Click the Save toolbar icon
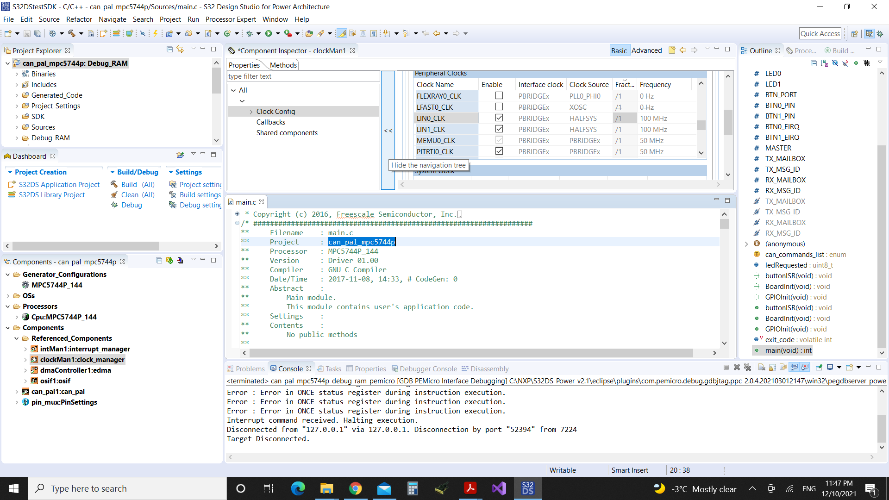The height and width of the screenshot is (500, 889). coord(27,33)
